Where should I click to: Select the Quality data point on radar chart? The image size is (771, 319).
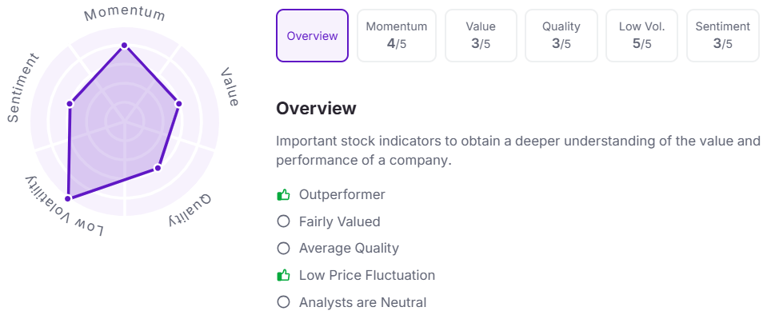(x=158, y=168)
